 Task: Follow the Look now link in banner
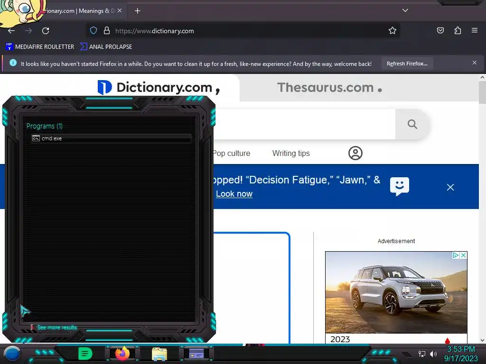tap(234, 194)
